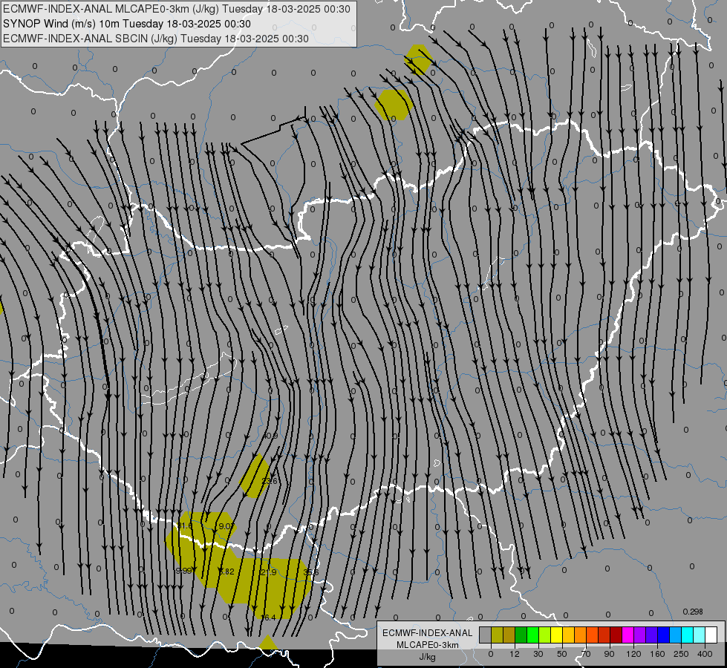Click the dark red legend swatch

616,635
